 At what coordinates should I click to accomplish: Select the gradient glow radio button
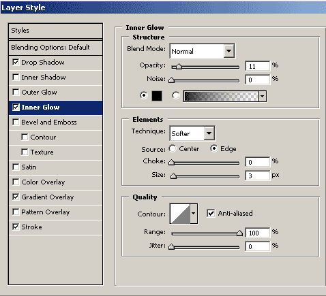coord(176,95)
